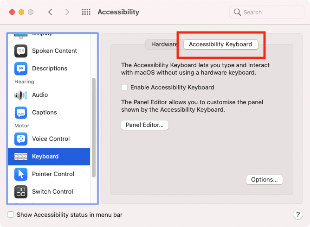The width and height of the screenshot is (310, 227).
Task: Choose the Audio speaker icon
Action: tap(21, 95)
